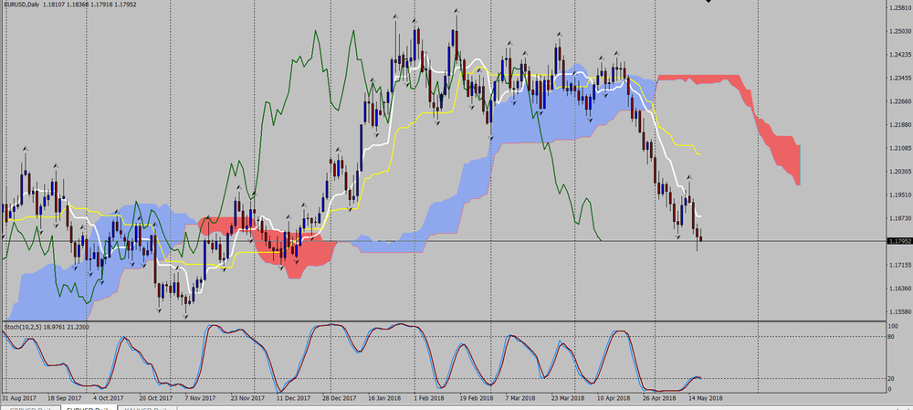Screen dimensions: 913x410
Task: Click the 1.21085 price axis label
Action: point(898,148)
